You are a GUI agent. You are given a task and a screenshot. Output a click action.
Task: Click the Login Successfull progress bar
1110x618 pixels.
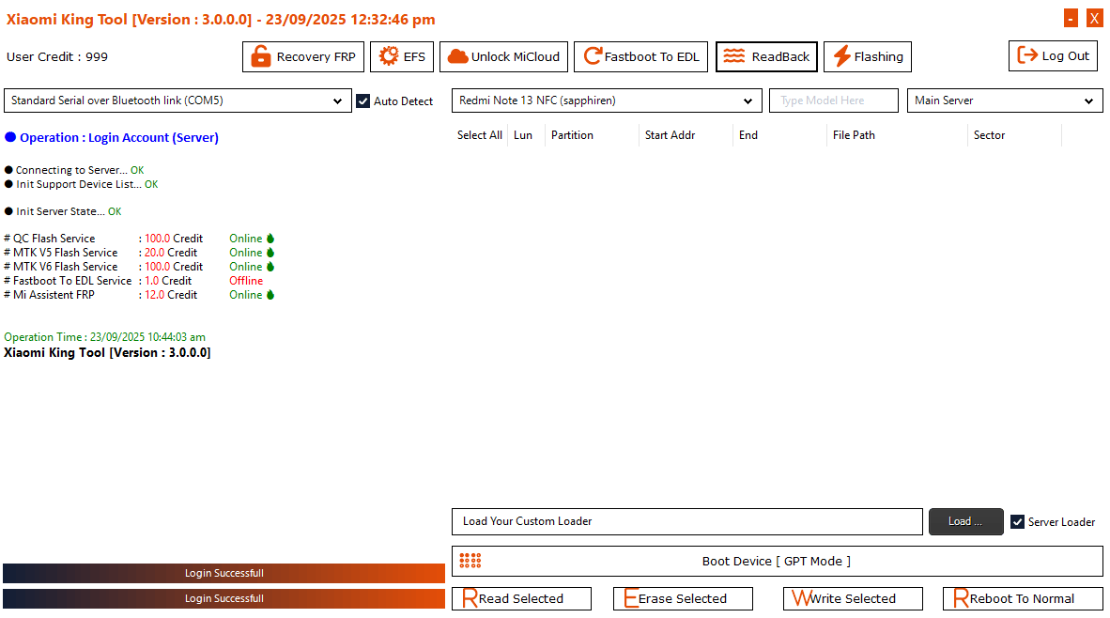click(x=223, y=573)
